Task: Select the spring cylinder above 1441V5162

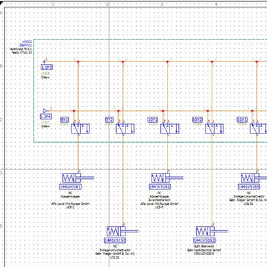Action: 212,232
